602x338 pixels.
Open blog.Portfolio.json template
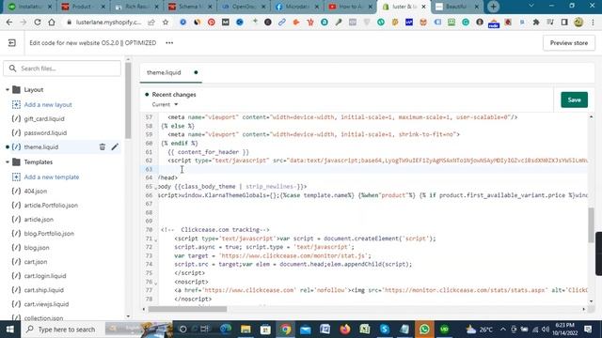coord(49,234)
